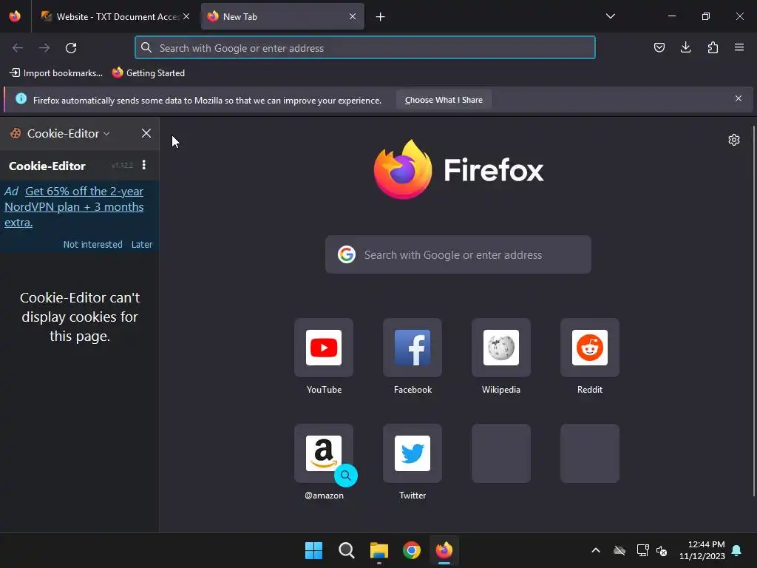Click the network display tray icon
The width and height of the screenshot is (757, 568).
click(642, 550)
